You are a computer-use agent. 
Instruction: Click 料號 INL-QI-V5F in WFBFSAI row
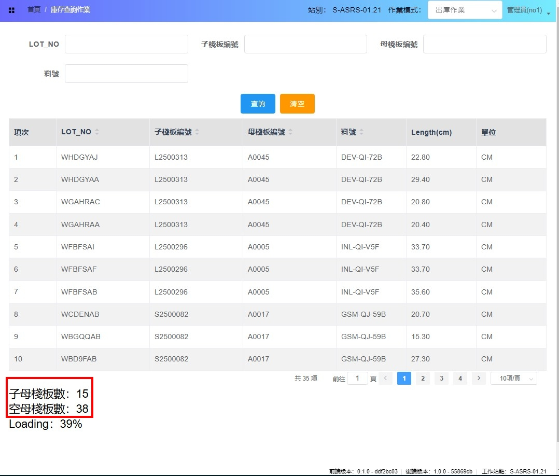coord(360,247)
